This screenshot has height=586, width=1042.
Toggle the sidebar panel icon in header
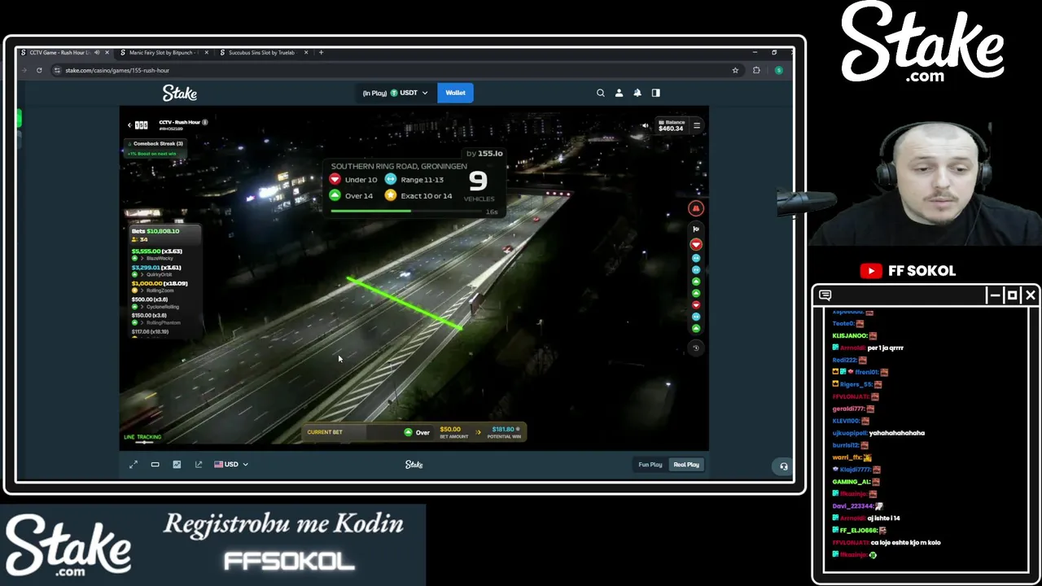point(656,93)
